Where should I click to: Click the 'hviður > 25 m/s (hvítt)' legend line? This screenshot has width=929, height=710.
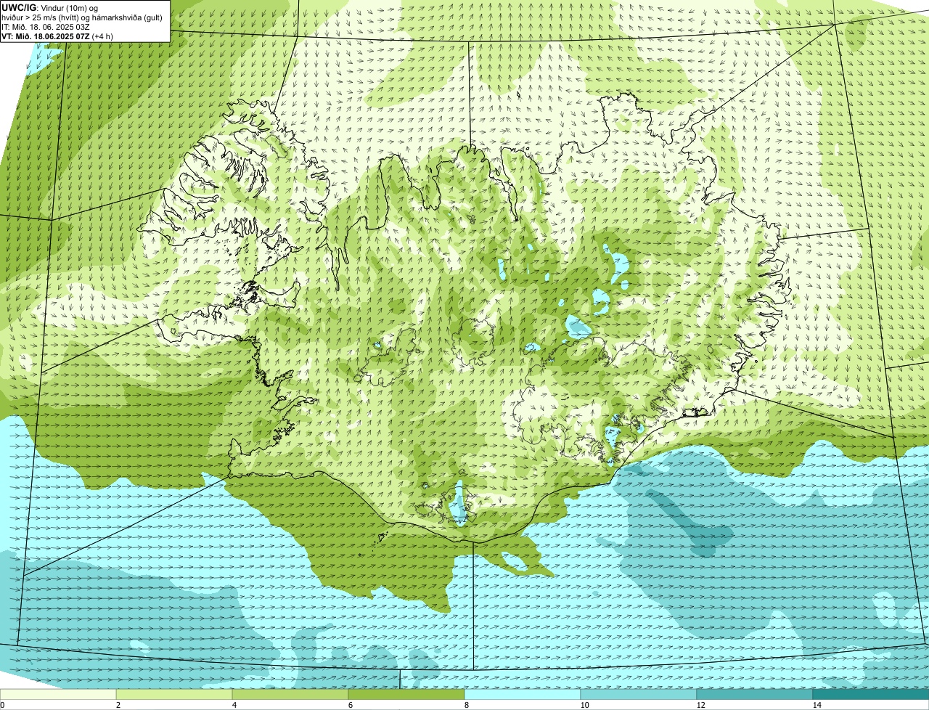click(x=82, y=17)
